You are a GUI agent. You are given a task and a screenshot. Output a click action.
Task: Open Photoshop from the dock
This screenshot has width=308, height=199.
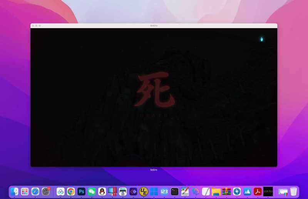[81, 192]
